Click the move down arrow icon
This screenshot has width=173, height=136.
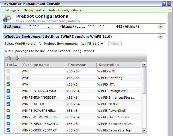17,58
